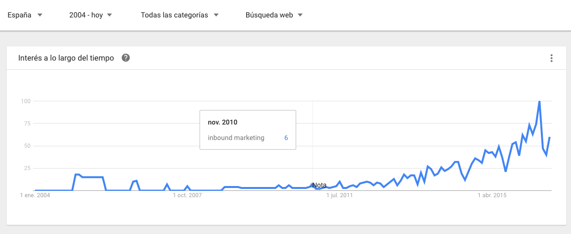Click the 1 jul. 2011 axis label

pyautogui.click(x=340, y=196)
